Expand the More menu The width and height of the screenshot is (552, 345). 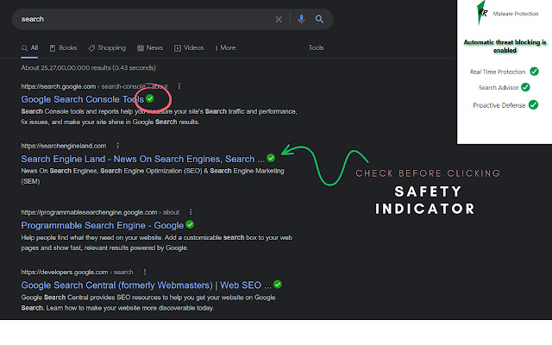225,48
